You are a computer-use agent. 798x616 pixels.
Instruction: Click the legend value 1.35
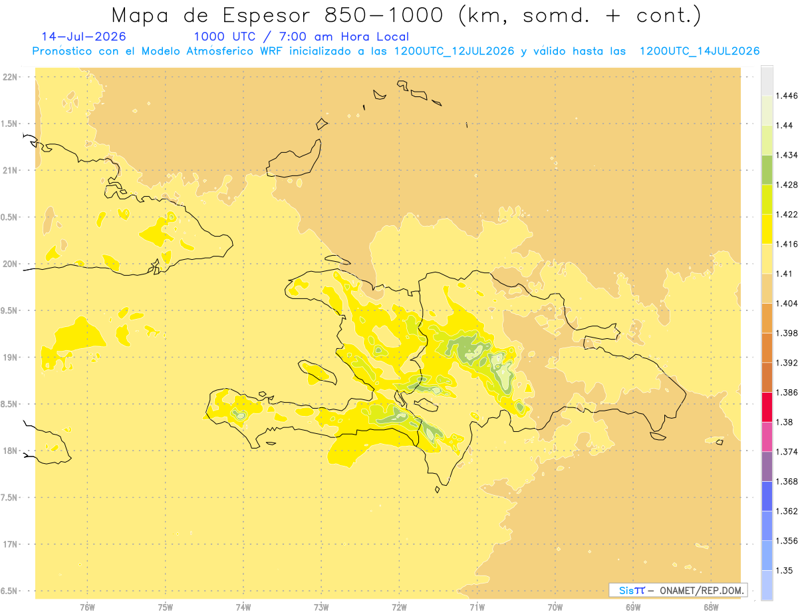pos(785,571)
